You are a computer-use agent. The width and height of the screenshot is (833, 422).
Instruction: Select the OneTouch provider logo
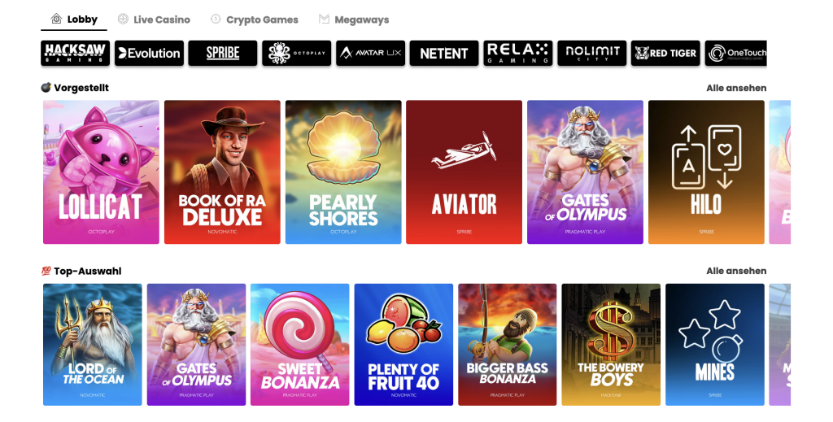pyautogui.click(x=735, y=53)
